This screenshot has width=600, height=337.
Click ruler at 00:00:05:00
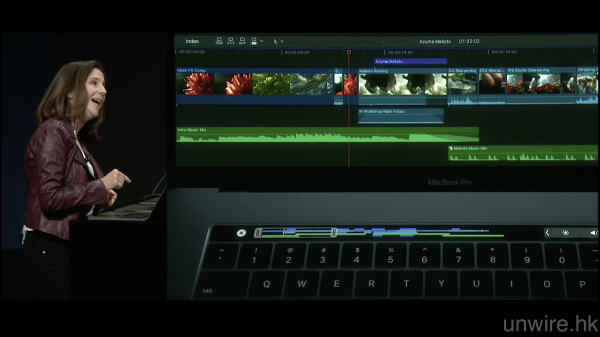click(297, 52)
